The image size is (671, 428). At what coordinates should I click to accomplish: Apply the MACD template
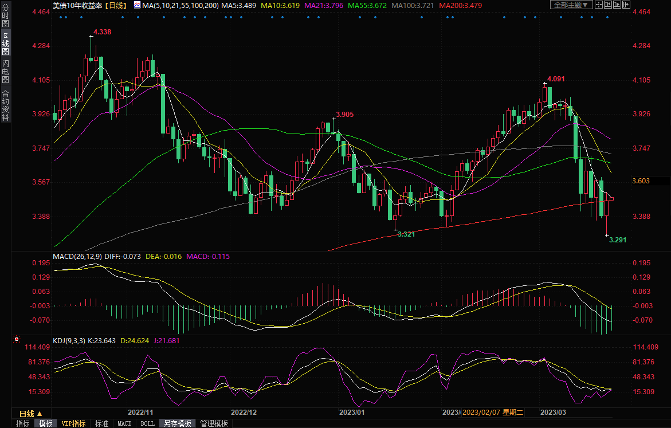(124, 423)
